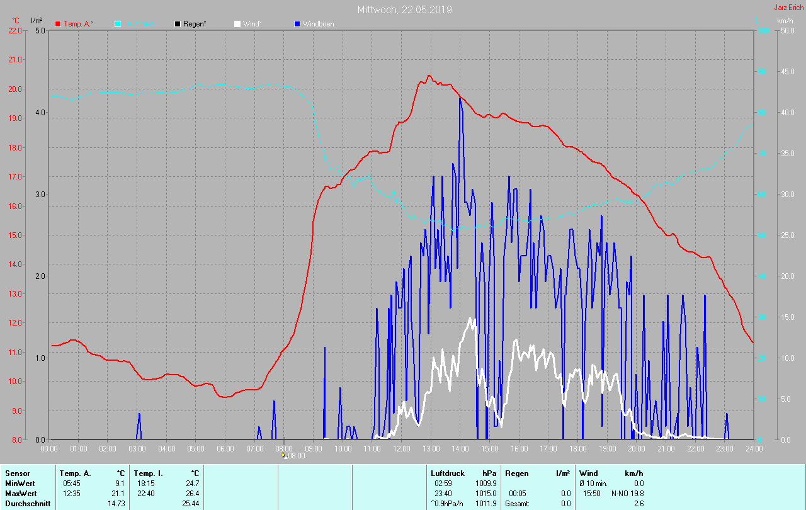Click the minimum value '9.1' for Temp. A.

(120, 484)
